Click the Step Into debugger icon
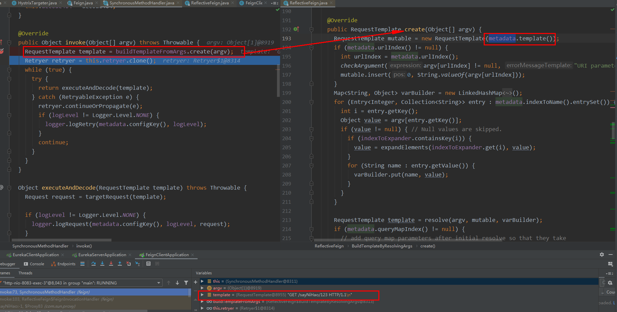 [x=102, y=264]
